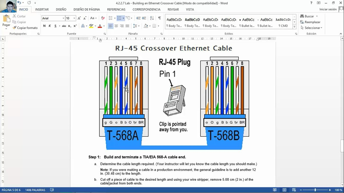Open the Arial font name dropdown
Image resolution: width=344 pixels, height=193 pixels.
[x=63, y=18]
